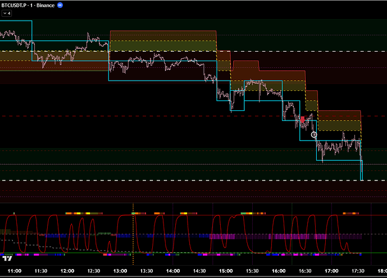
Task: Click the TradingView logo in bottom-left corner
Action: (x=8, y=258)
